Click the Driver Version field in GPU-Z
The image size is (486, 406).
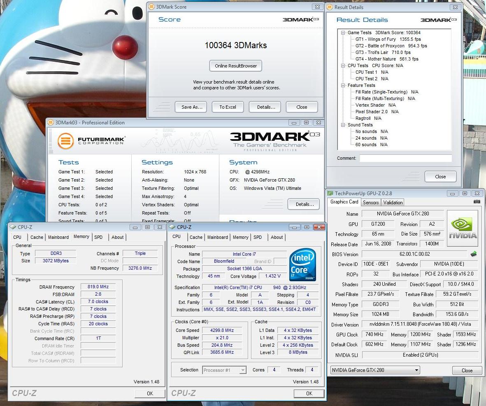coord(420,324)
